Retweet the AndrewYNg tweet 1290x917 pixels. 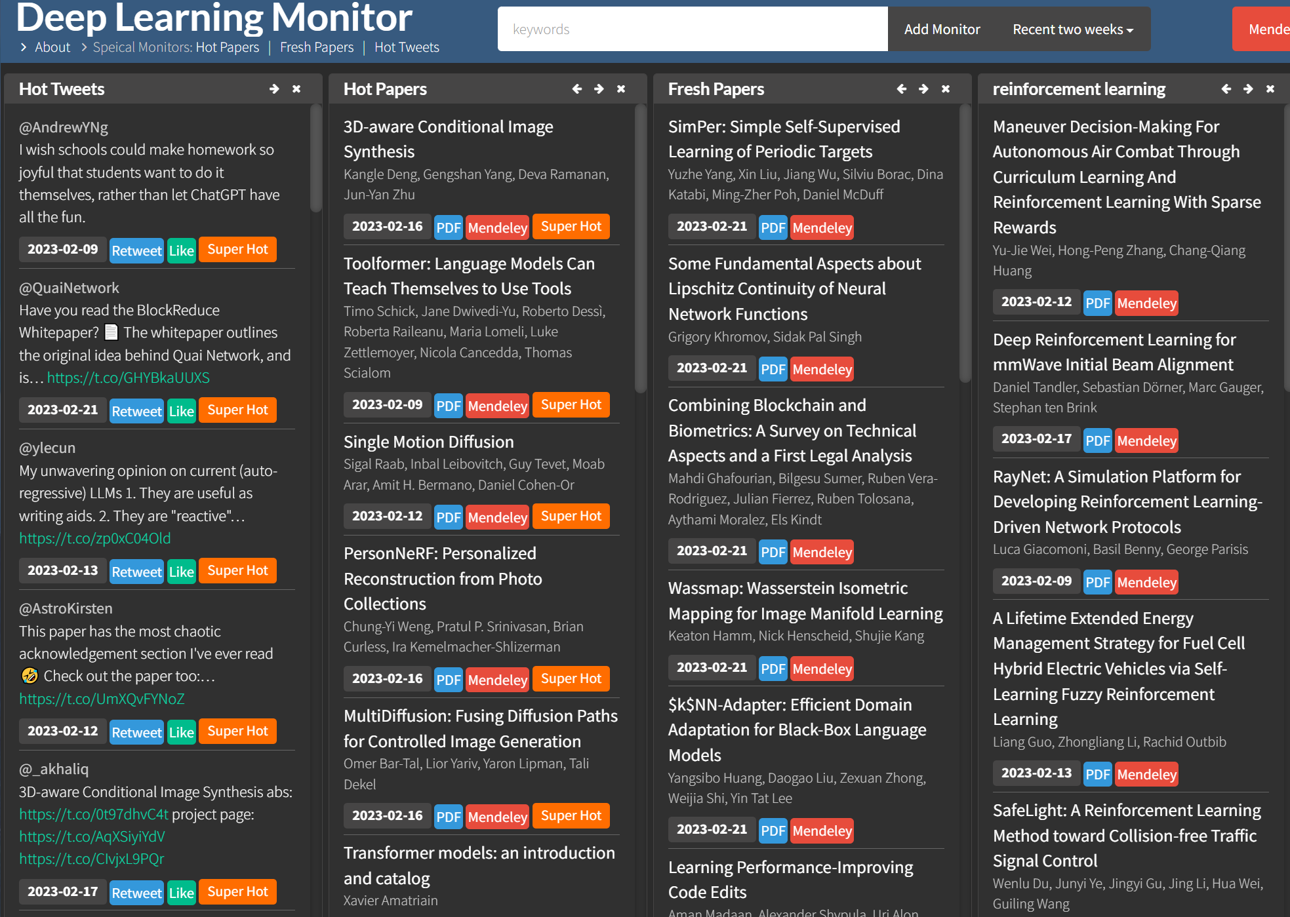136,250
